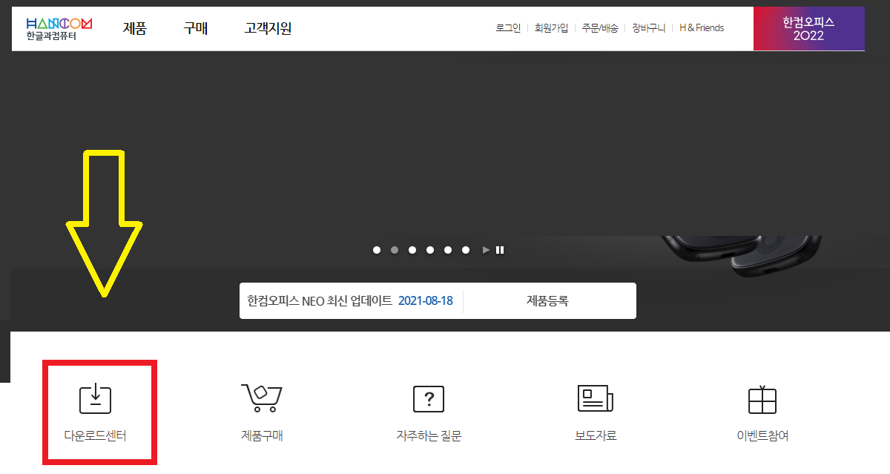Pause the banner slideshow
890x474 pixels.
(500, 250)
